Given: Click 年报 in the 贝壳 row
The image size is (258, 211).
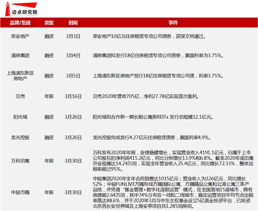Looking at the screenshot, I should 49,96.
